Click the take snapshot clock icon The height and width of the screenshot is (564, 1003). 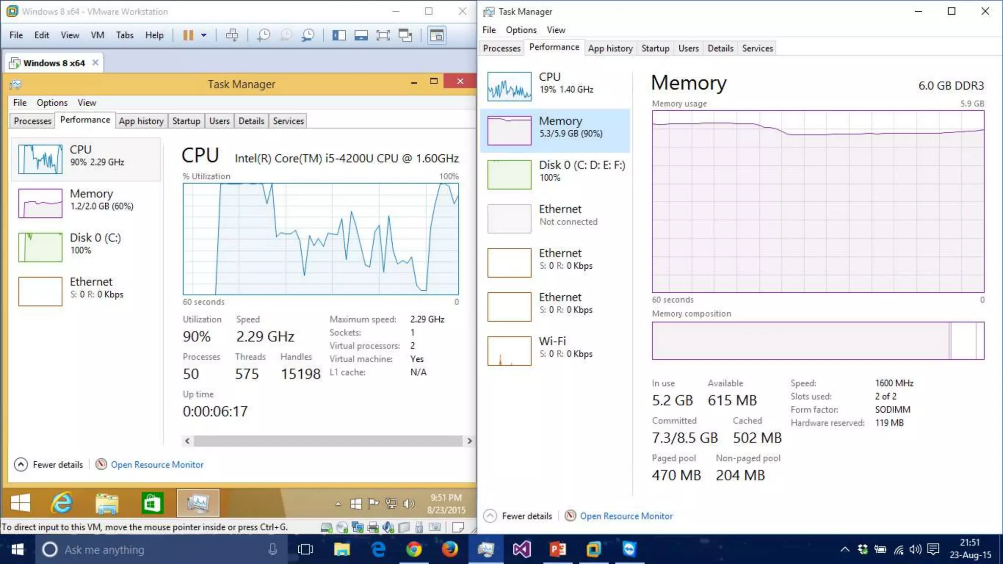[263, 35]
